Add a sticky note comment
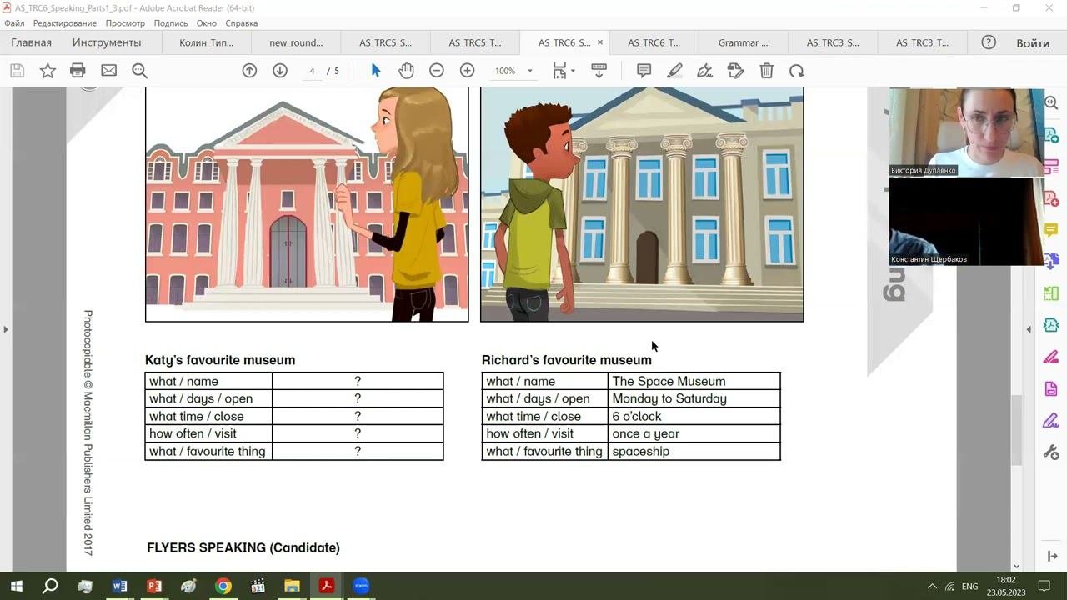 coord(644,71)
